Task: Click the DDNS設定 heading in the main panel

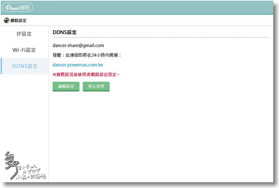Action: (x=65, y=32)
